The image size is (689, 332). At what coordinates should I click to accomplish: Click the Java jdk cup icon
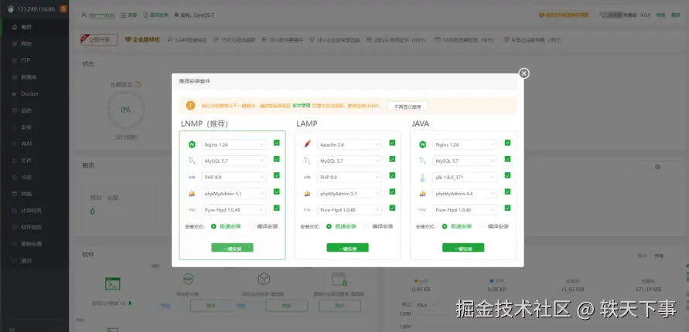422,177
